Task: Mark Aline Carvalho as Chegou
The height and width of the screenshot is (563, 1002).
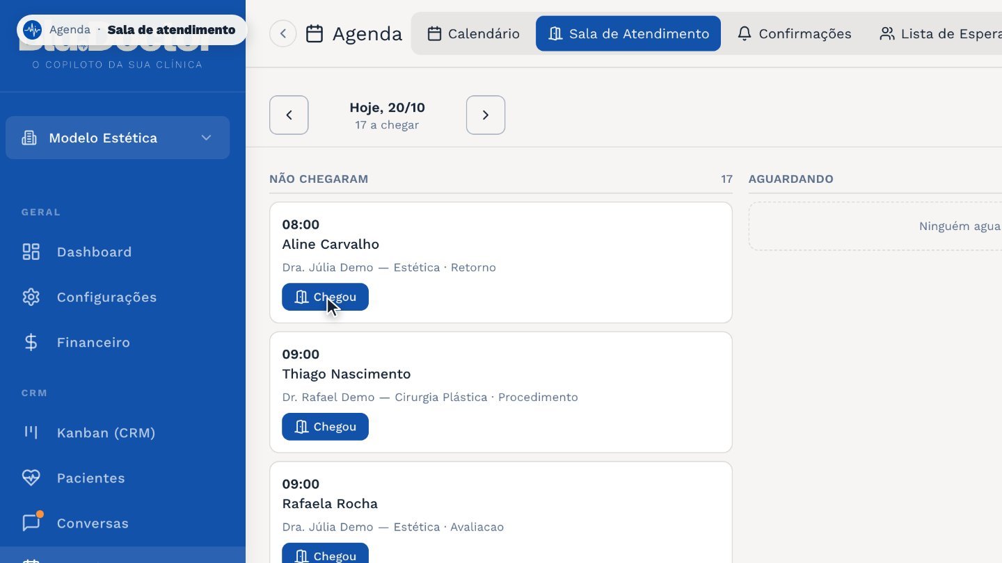Action: pyautogui.click(x=325, y=297)
